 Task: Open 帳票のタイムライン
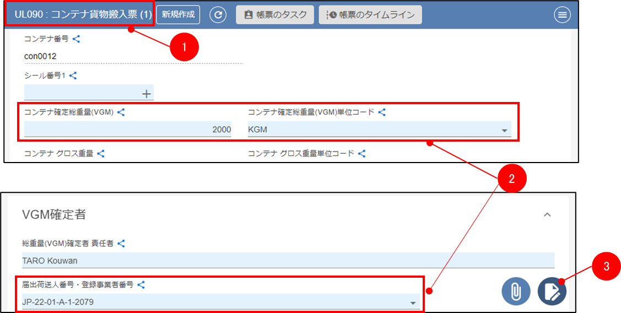pyautogui.click(x=370, y=15)
